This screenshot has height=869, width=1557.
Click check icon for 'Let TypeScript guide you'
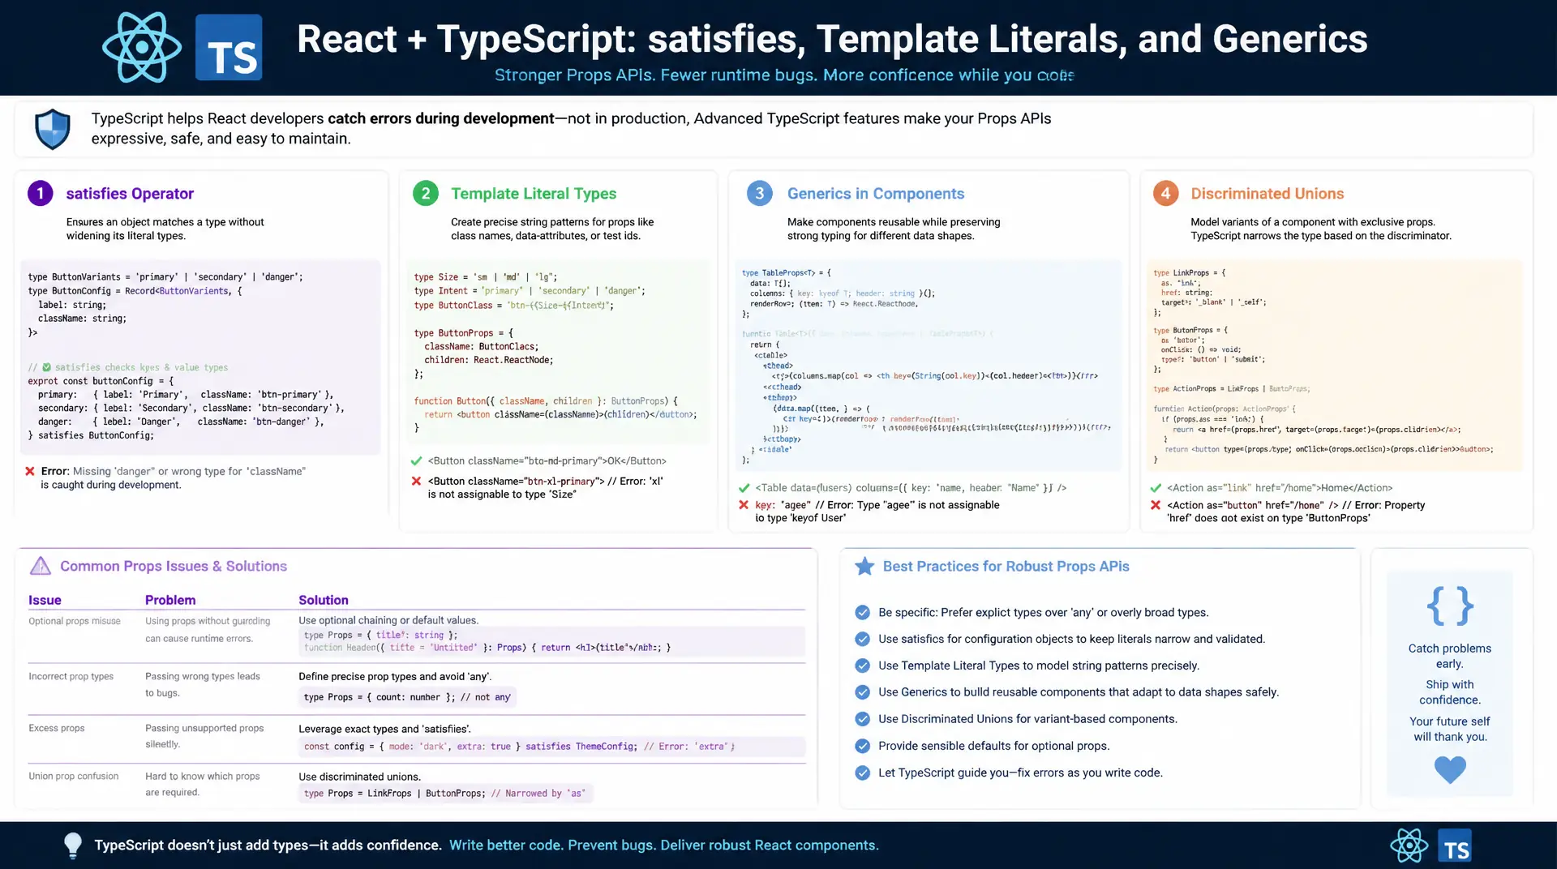[x=863, y=773]
